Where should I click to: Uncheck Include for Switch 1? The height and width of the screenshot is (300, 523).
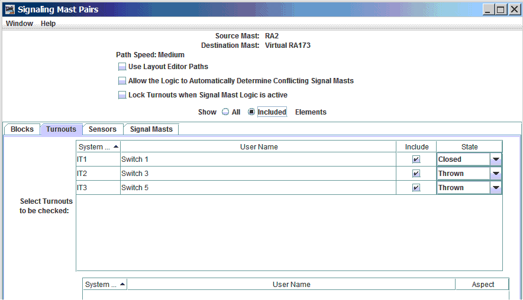click(x=416, y=159)
